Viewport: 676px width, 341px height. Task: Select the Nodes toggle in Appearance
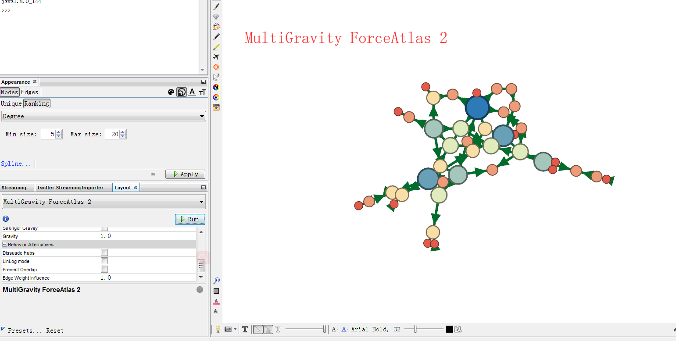click(9, 92)
